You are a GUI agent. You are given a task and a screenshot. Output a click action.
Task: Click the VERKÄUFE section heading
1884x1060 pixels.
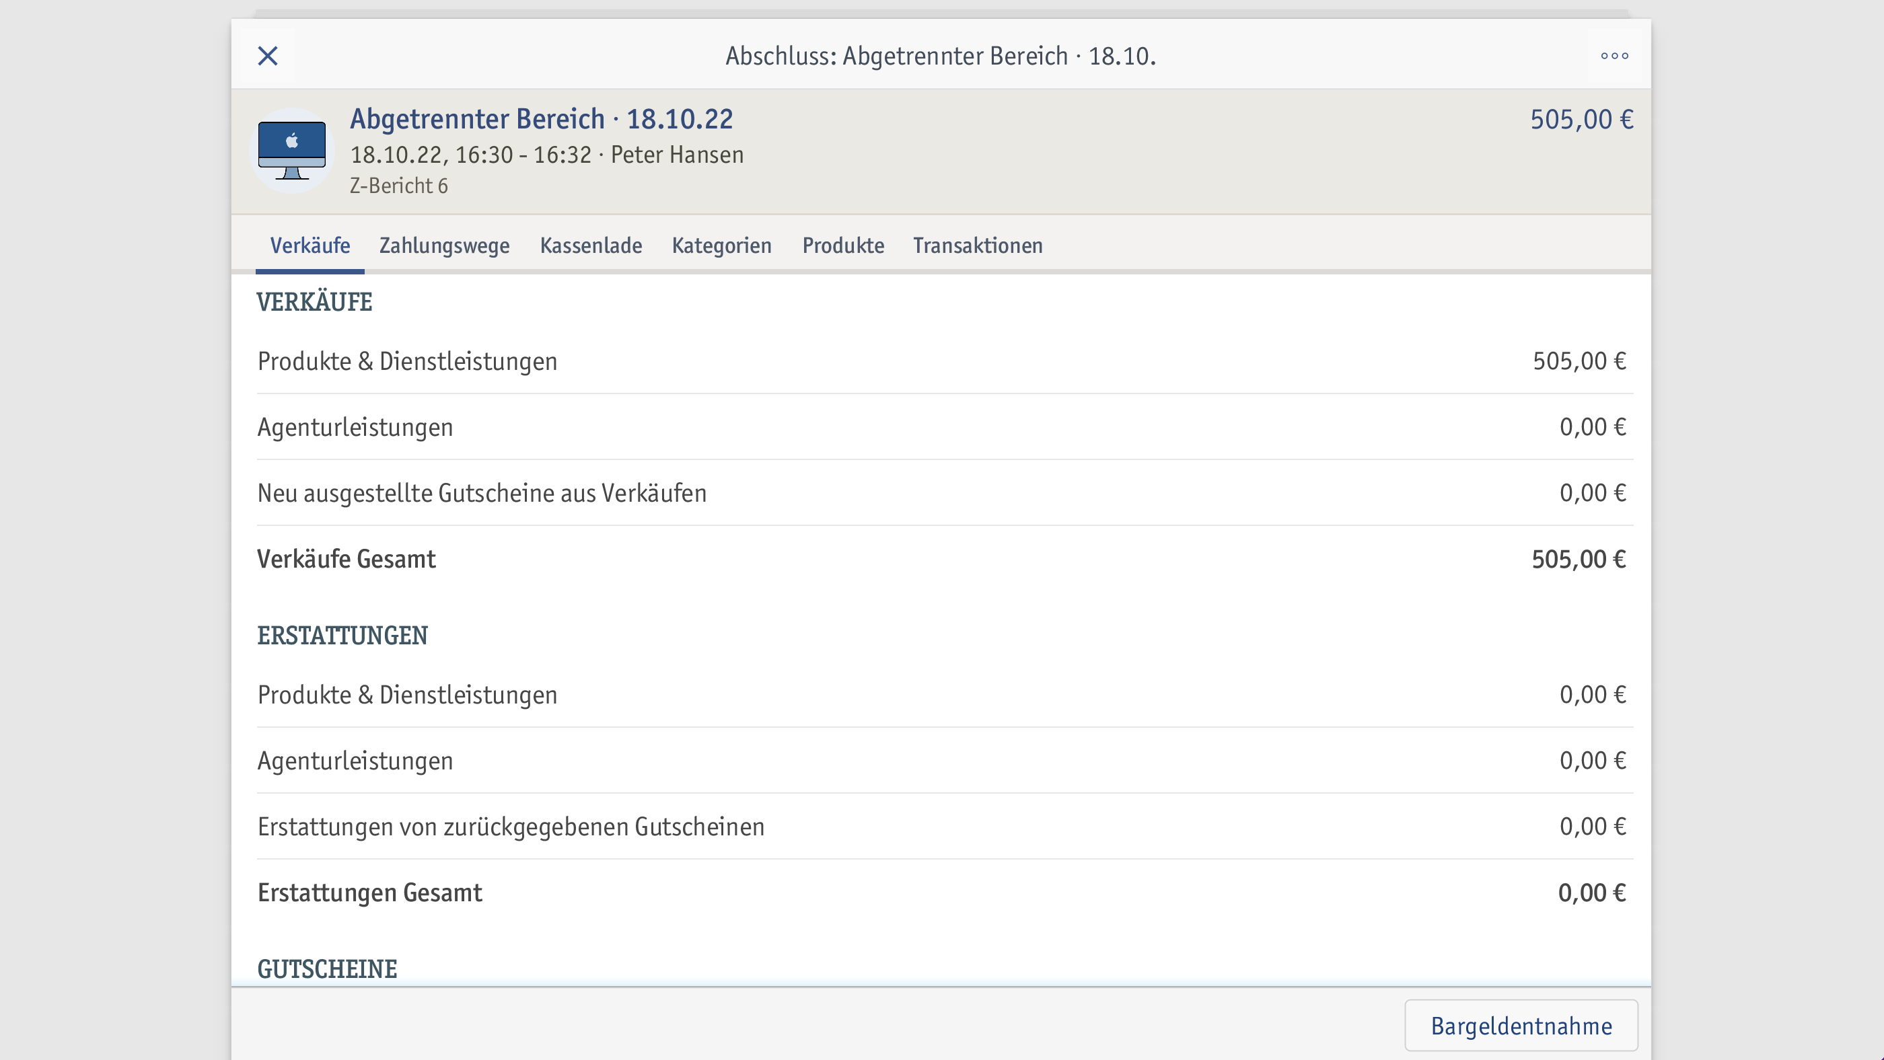point(314,302)
